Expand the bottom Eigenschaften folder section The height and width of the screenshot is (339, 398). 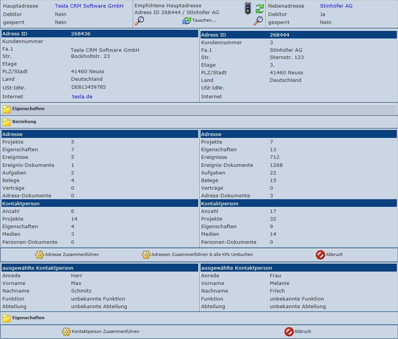[6, 318]
